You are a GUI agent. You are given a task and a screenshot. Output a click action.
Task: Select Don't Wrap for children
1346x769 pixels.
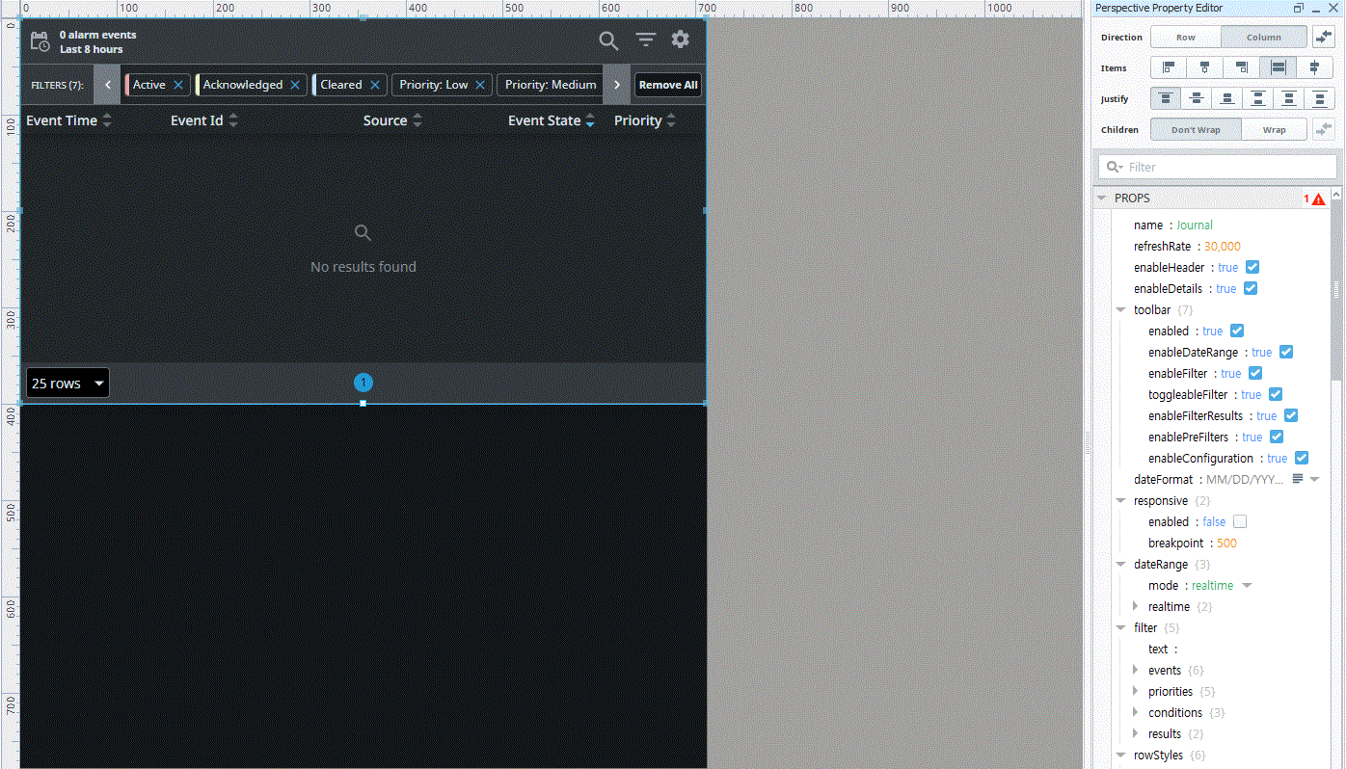click(x=1196, y=130)
